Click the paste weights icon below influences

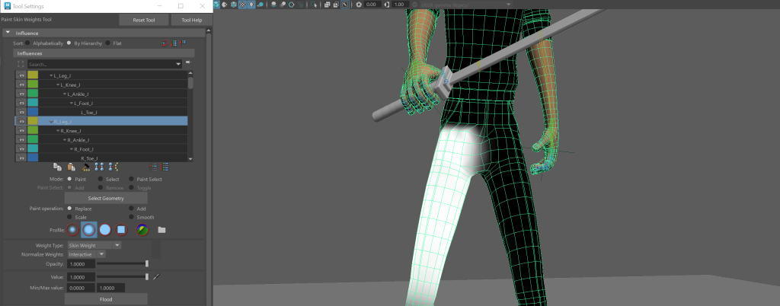point(72,167)
